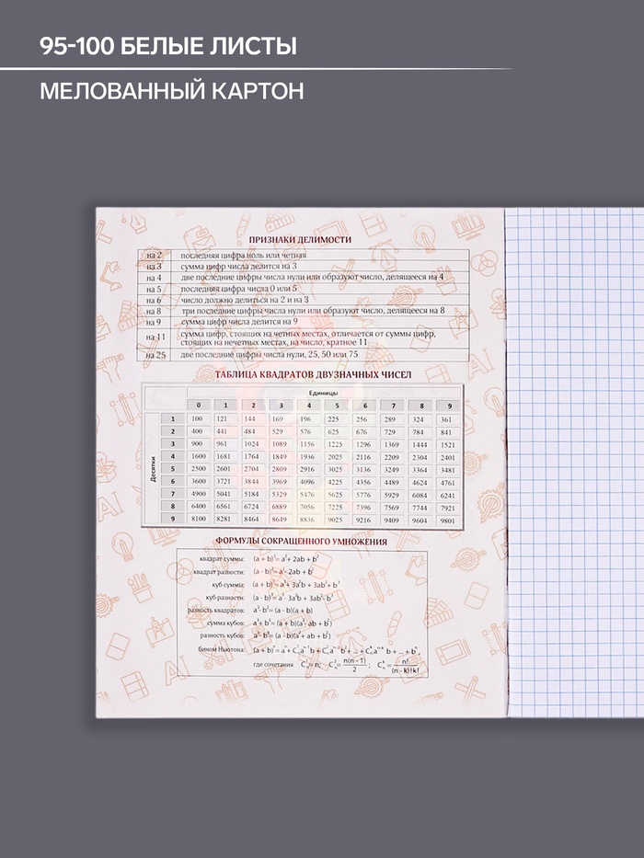Image resolution: width=644 pixels, height=858 pixels.
Task: Click rule 'последняя цифра числа 0 или 5'
Action: coord(239,289)
